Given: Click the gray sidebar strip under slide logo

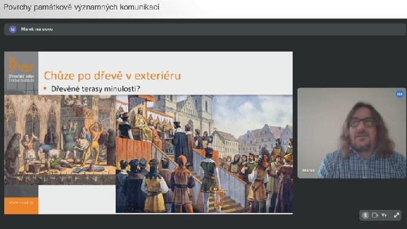Looking at the screenshot, I should (x=21, y=191).
